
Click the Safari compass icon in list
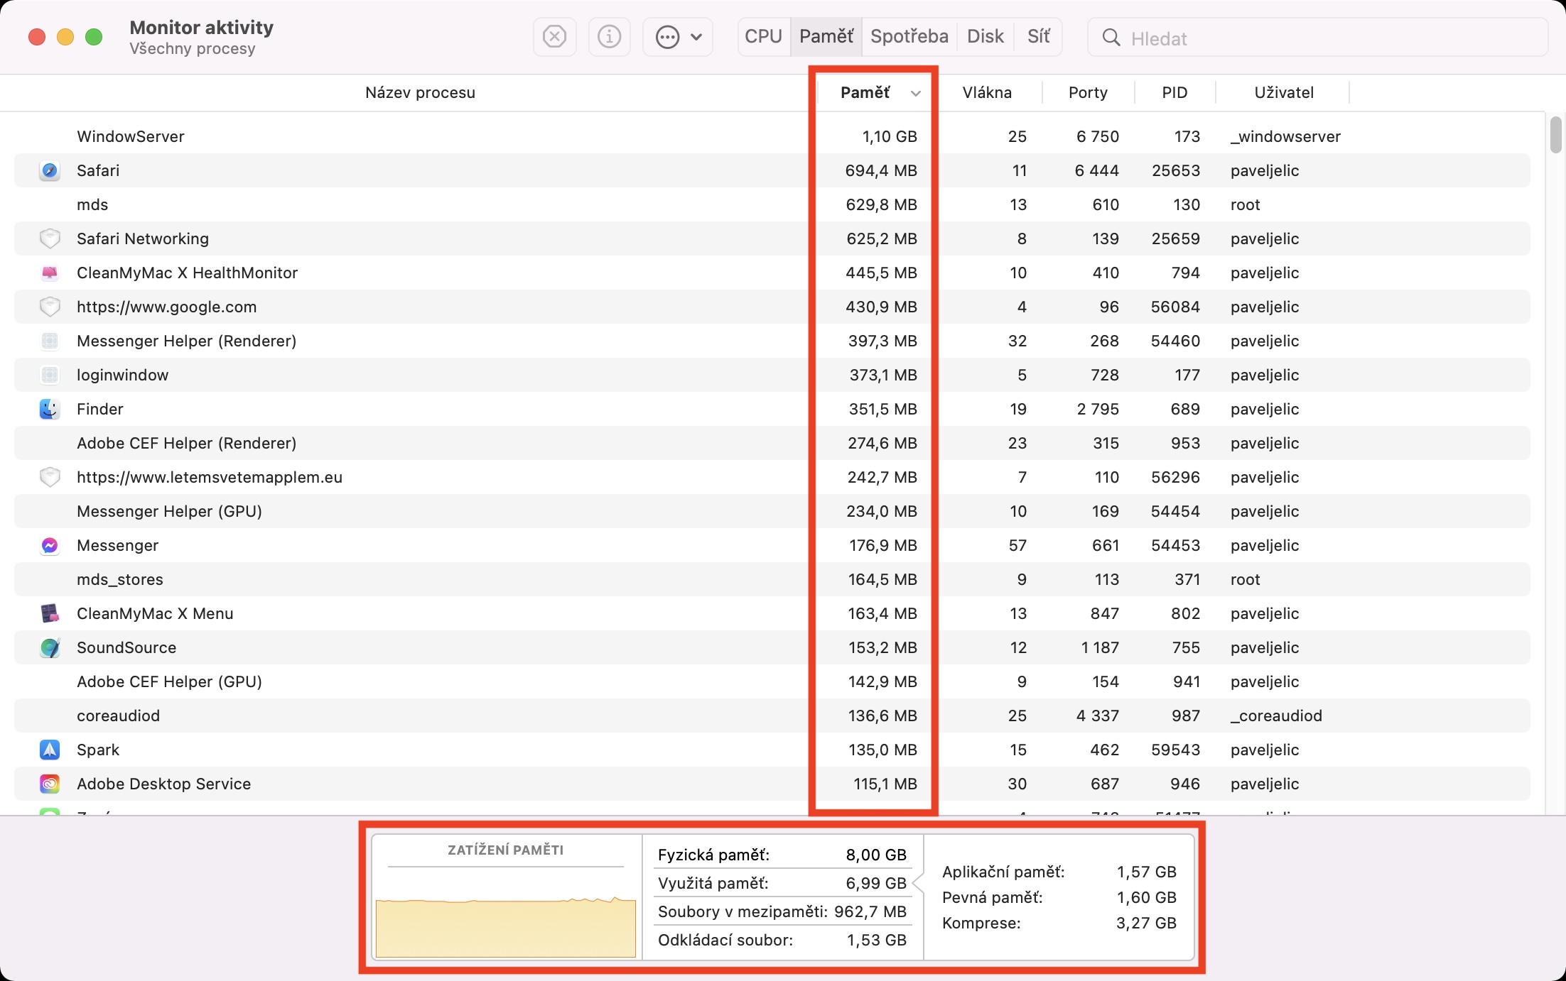(x=50, y=170)
